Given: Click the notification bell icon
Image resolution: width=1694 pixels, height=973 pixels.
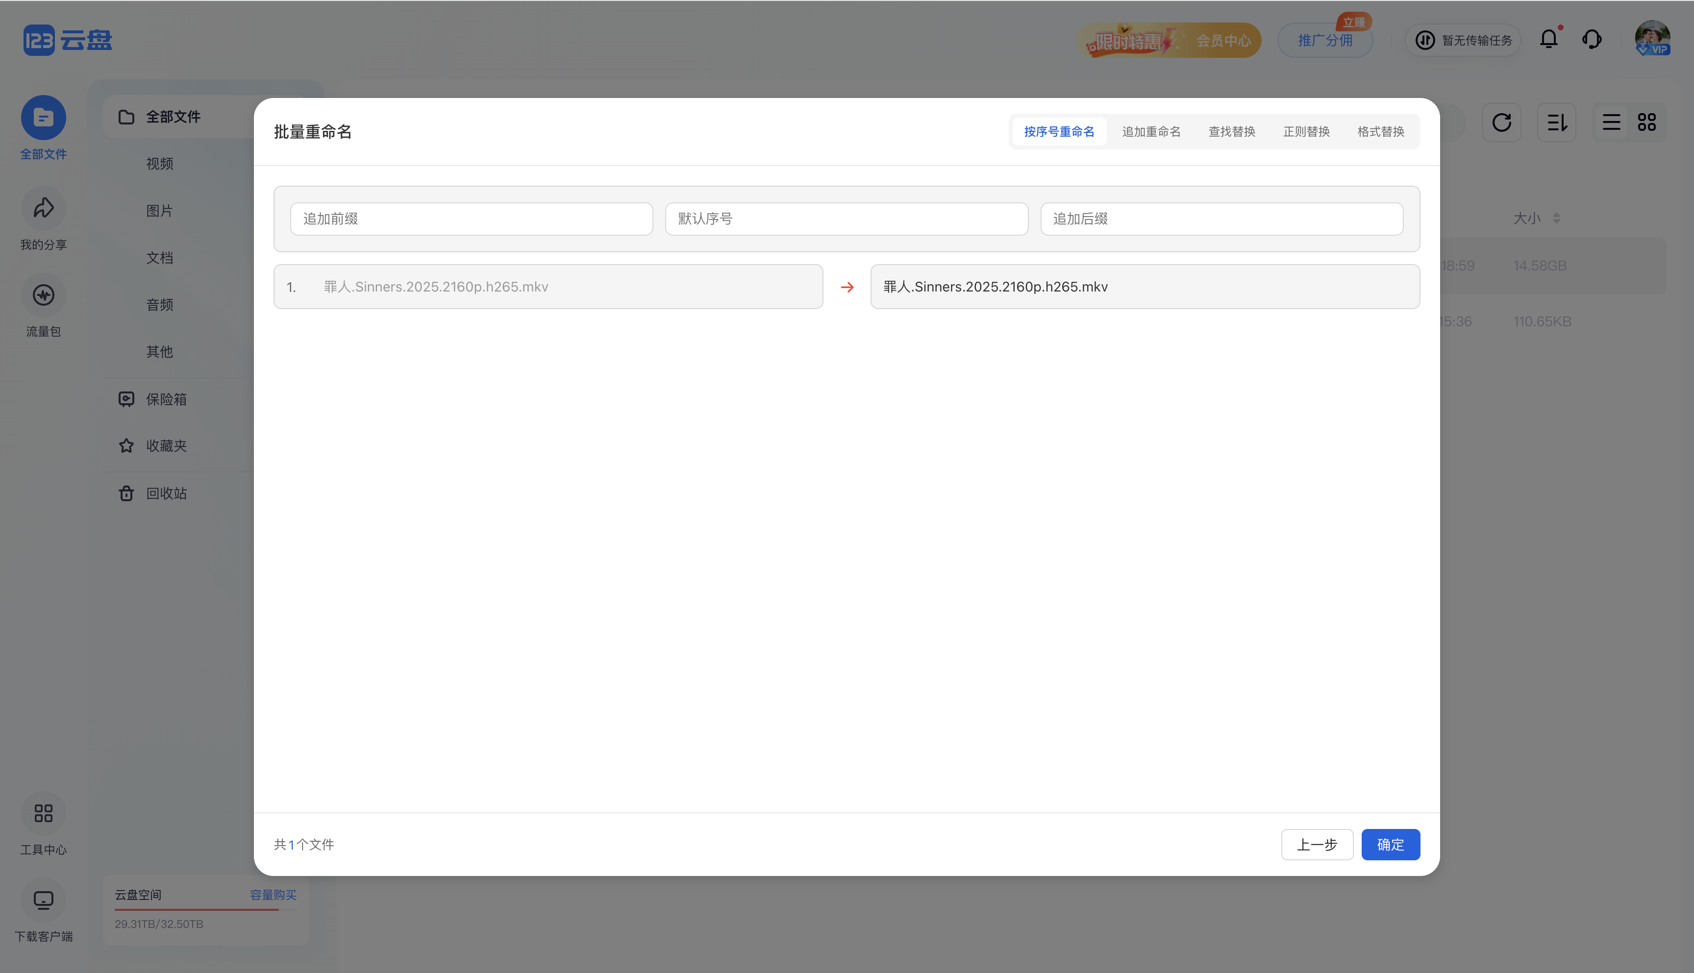Looking at the screenshot, I should pos(1548,39).
